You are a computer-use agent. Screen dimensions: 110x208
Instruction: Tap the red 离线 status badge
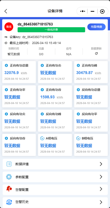(x=9, y=27)
